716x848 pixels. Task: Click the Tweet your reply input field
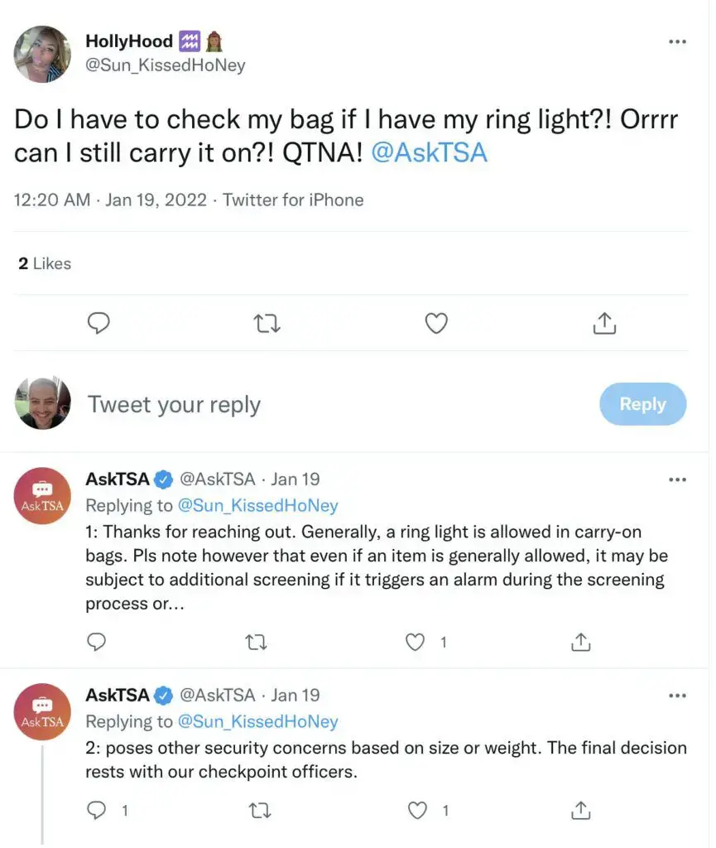click(x=173, y=403)
